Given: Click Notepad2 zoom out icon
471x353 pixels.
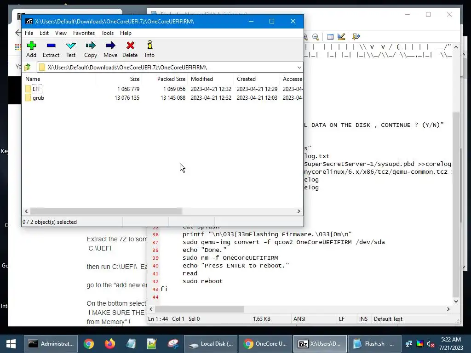Looking at the screenshot, I should [x=316, y=37].
